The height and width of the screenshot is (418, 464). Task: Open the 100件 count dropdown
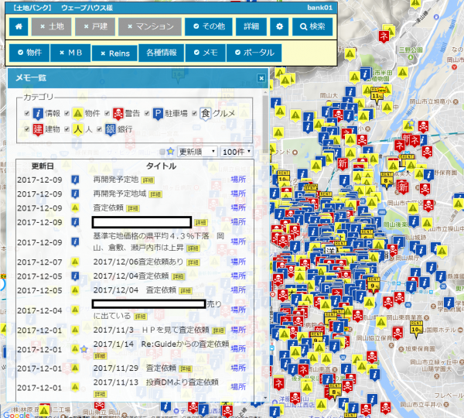pyautogui.click(x=237, y=152)
